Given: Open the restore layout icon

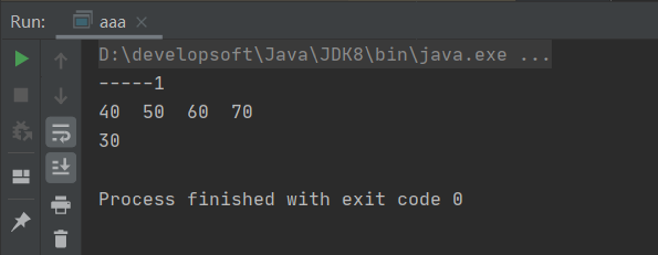Looking at the screenshot, I should pyautogui.click(x=21, y=176).
